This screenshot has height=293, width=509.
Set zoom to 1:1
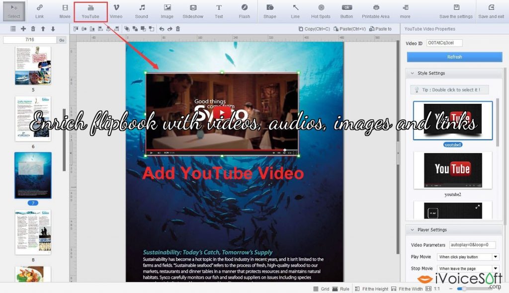point(433,289)
